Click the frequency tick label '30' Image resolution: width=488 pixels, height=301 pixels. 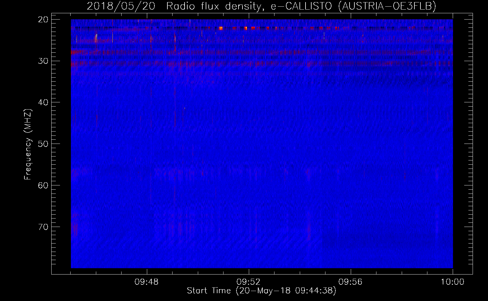click(43, 61)
